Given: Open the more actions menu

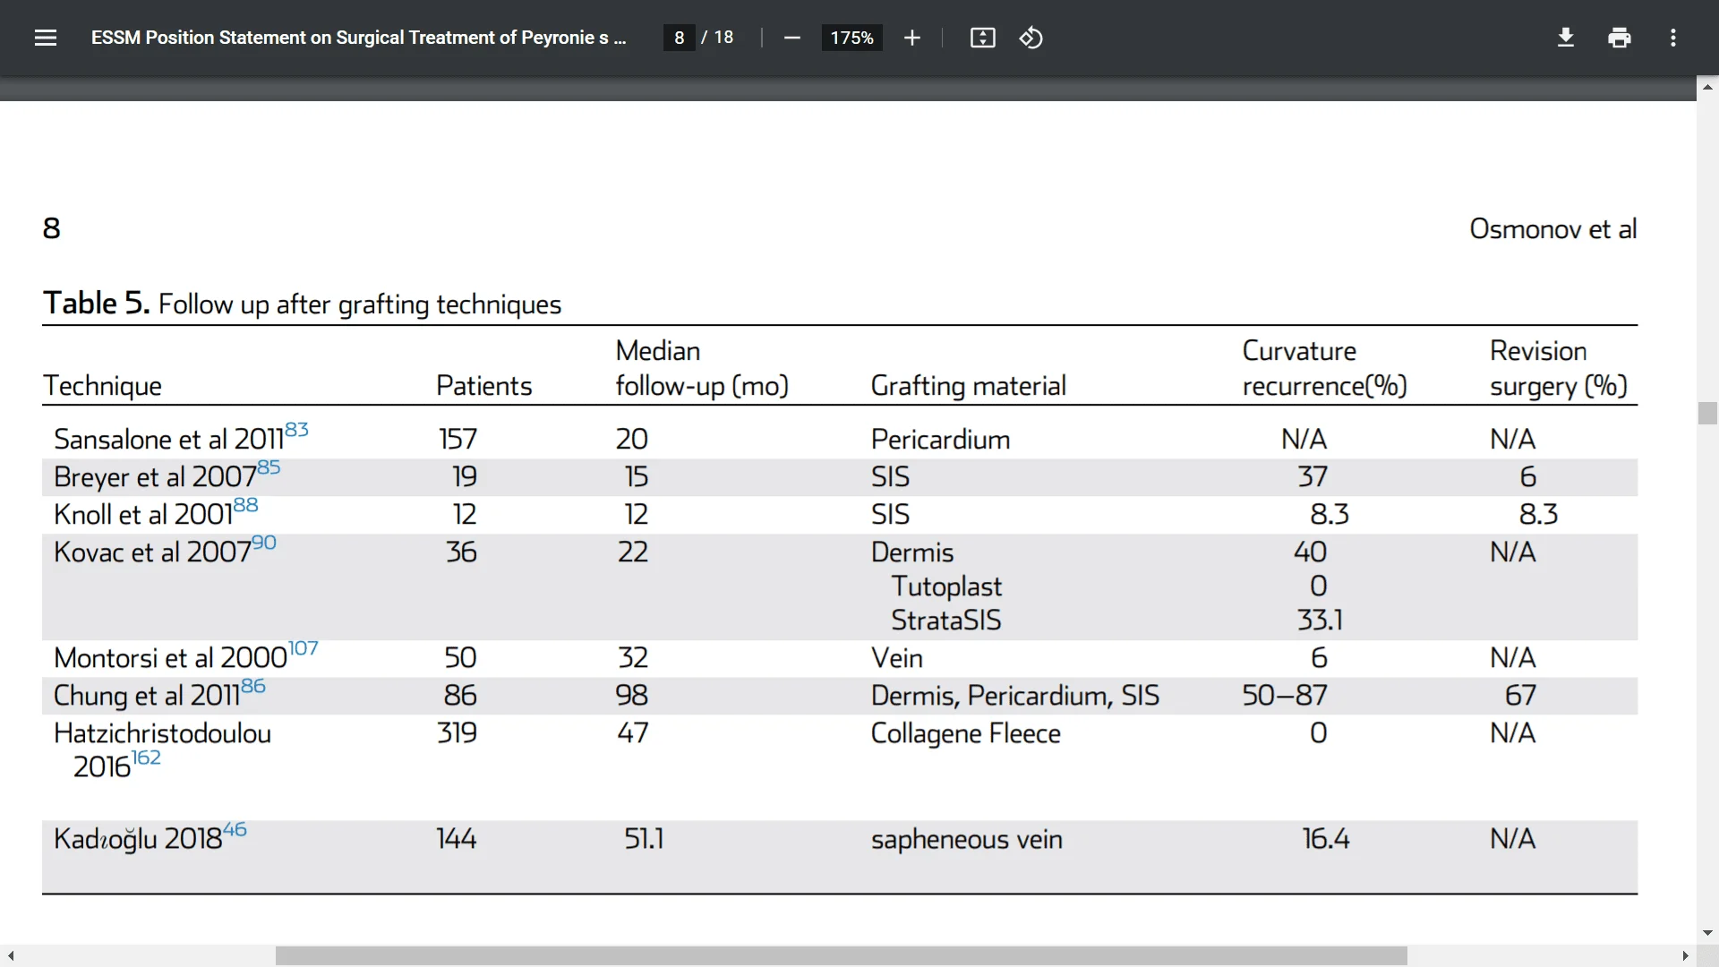Looking at the screenshot, I should (x=1672, y=38).
